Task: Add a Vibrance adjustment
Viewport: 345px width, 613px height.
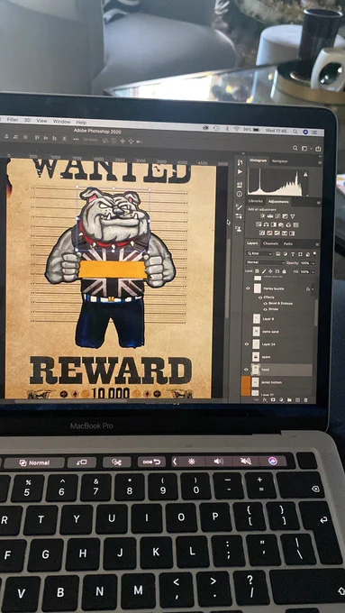Action: pos(292,216)
